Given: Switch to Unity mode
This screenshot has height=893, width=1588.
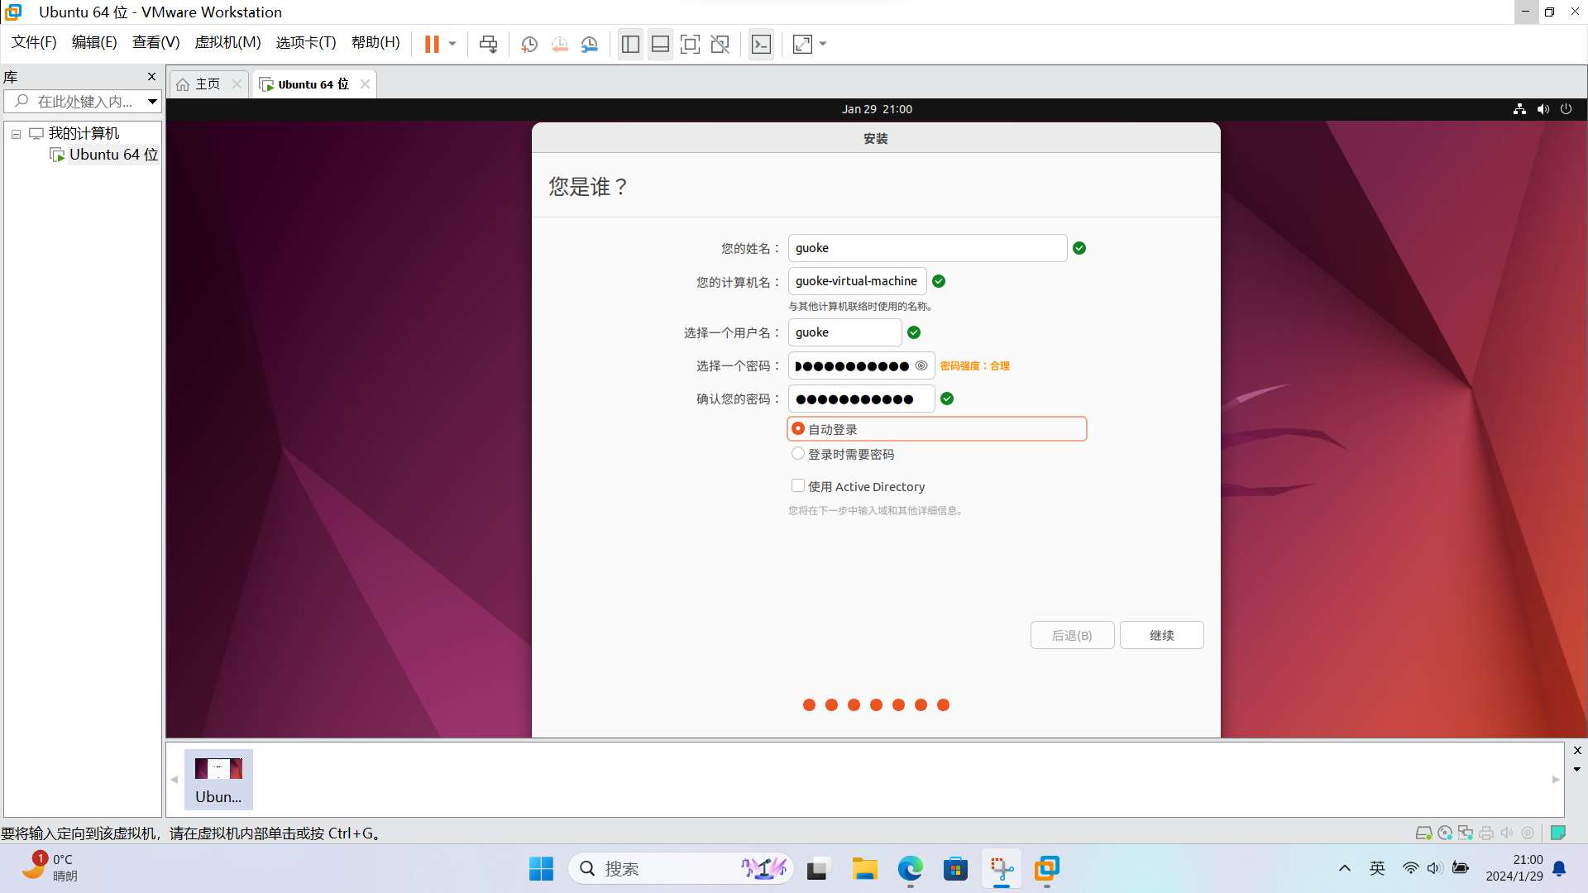Looking at the screenshot, I should tap(720, 44).
